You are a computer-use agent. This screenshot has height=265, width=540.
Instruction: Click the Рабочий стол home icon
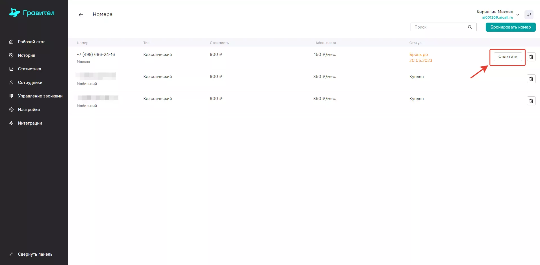click(x=11, y=42)
